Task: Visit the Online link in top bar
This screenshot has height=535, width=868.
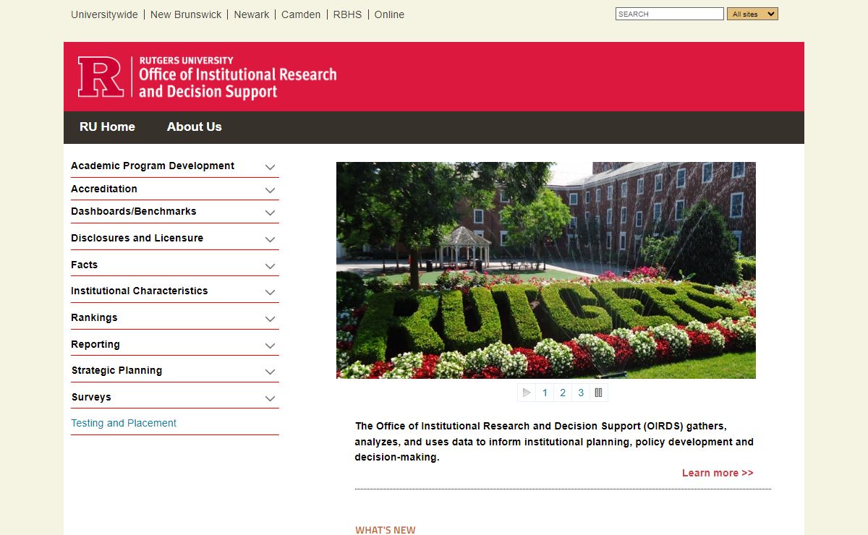Action: [x=389, y=14]
